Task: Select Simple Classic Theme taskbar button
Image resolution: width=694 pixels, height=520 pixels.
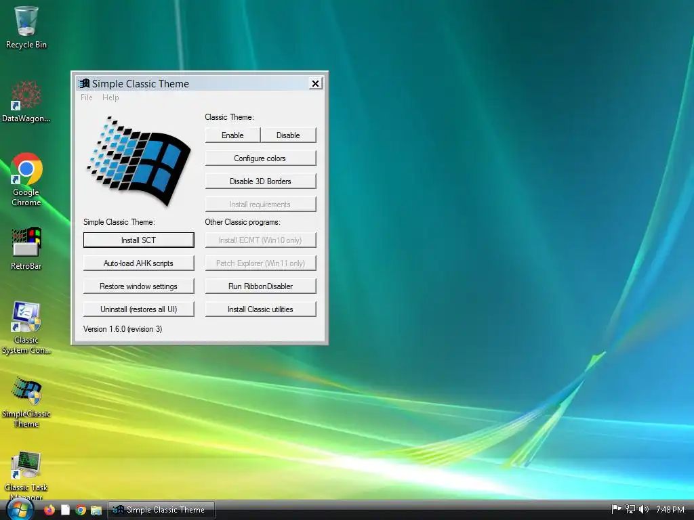Action: (161, 510)
